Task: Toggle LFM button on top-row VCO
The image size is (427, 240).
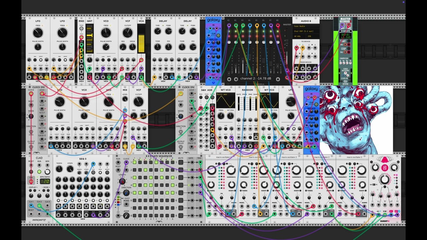Action: point(104,60)
